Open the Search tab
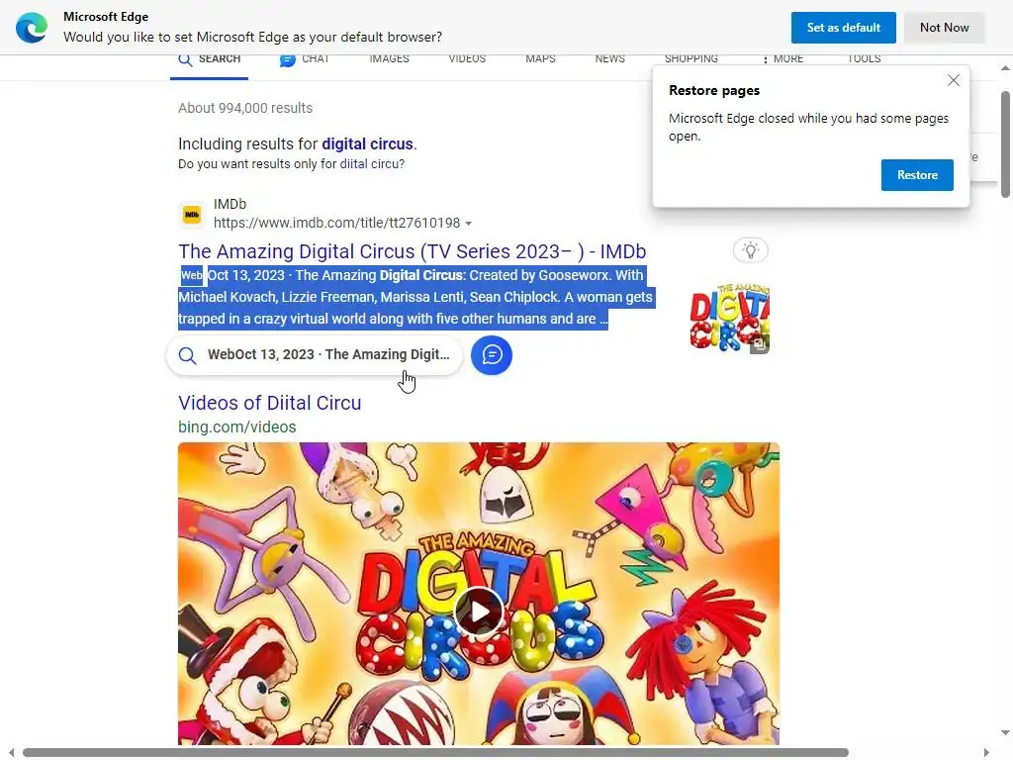 click(x=210, y=59)
